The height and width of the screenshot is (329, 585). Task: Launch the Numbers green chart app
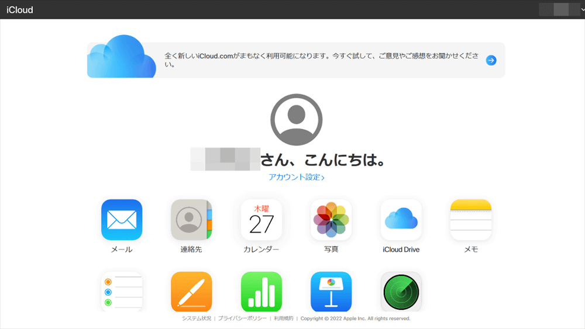tap(261, 291)
